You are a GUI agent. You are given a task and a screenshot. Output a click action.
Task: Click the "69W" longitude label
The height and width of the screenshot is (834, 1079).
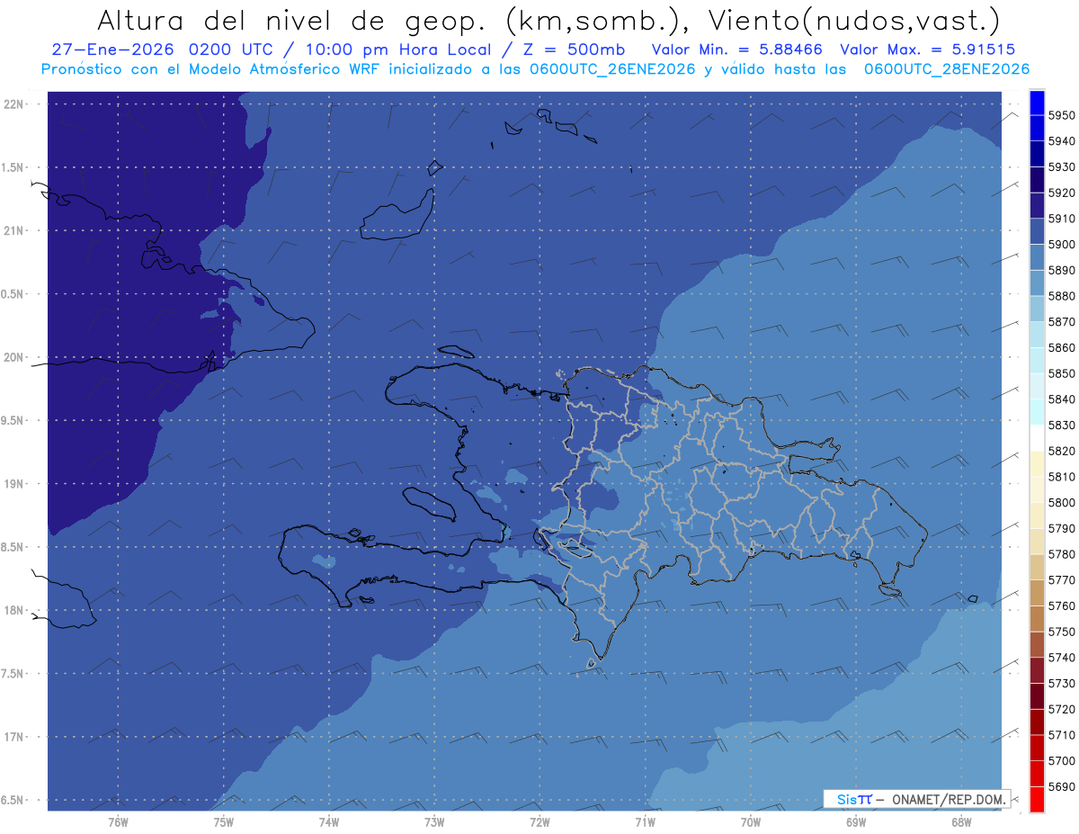(856, 822)
